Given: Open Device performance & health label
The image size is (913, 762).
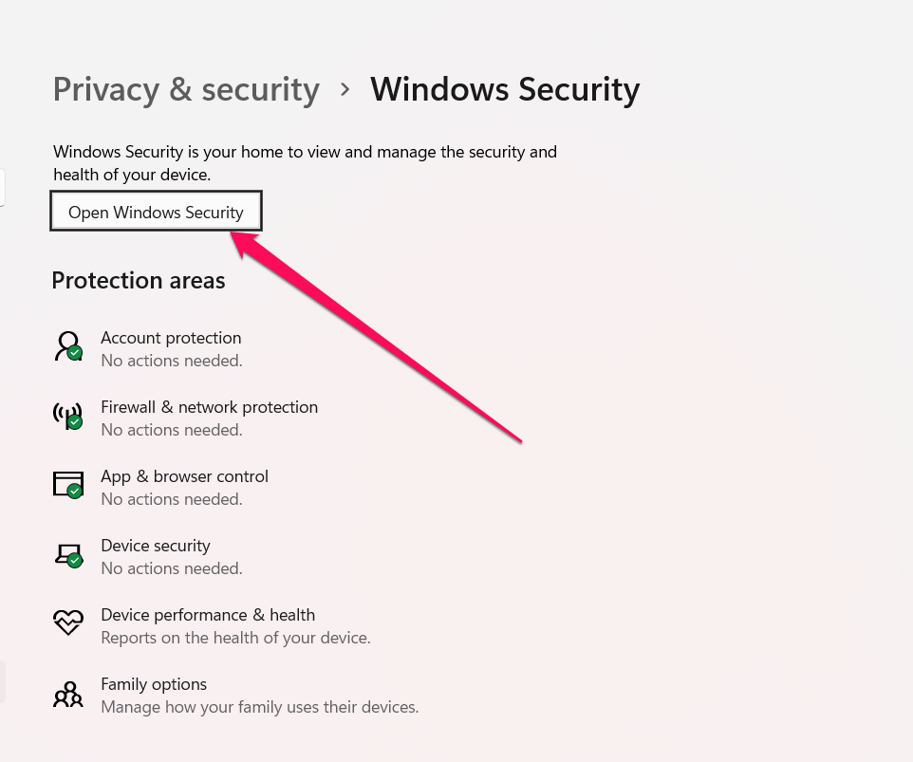Looking at the screenshot, I should click(208, 615).
